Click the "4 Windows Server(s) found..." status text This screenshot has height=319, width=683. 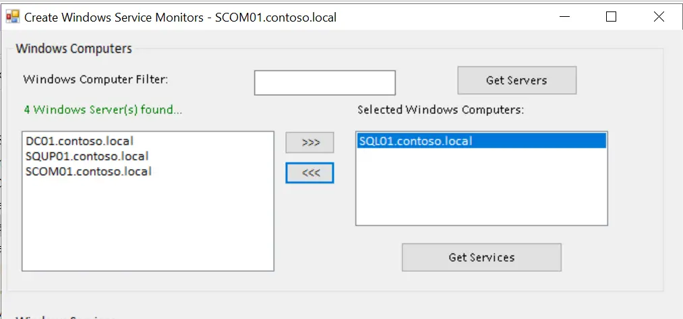pyautogui.click(x=102, y=109)
